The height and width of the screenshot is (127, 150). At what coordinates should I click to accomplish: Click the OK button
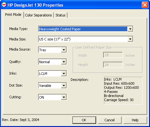coord(84,120)
